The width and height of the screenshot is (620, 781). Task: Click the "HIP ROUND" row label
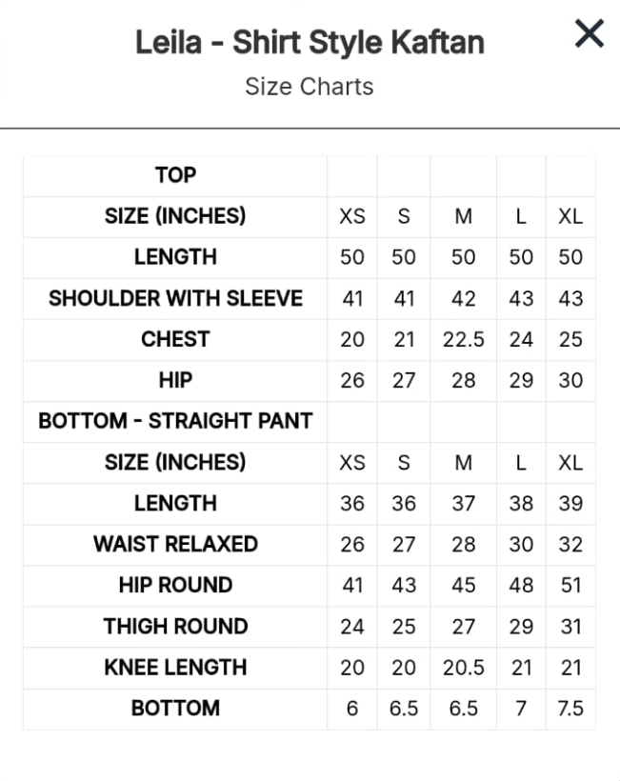click(x=175, y=585)
